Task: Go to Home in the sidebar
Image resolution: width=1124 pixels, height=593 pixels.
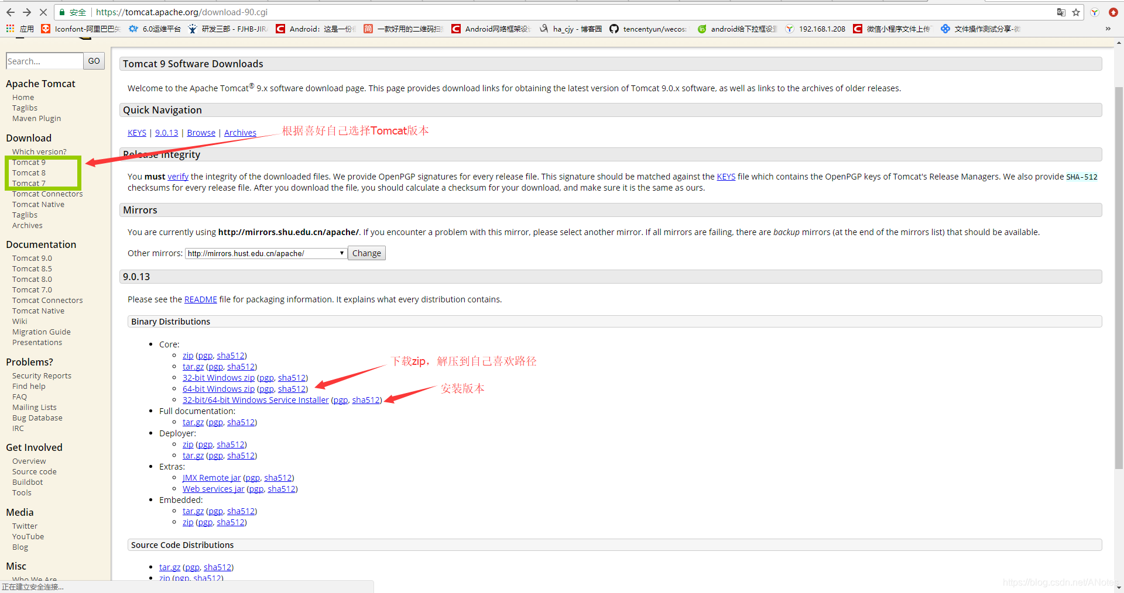Action: (x=23, y=98)
